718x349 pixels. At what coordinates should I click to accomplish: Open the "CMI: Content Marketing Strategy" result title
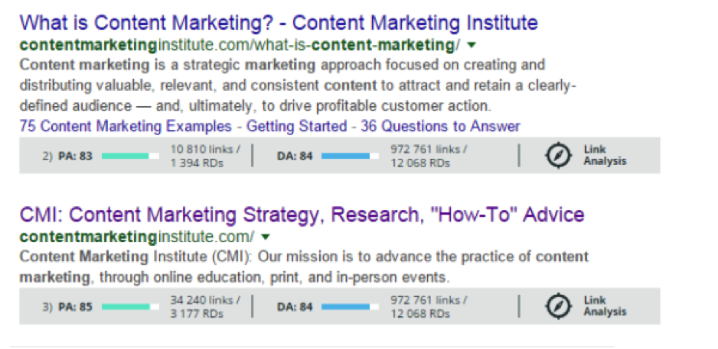point(302,215)
